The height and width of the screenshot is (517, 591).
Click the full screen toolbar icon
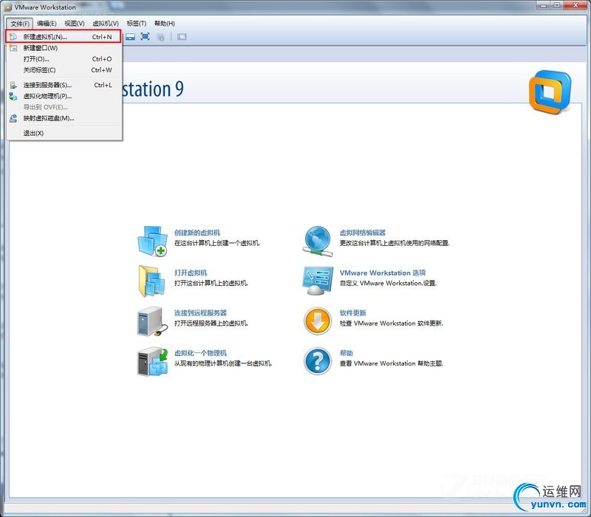[x=145, y=36]
